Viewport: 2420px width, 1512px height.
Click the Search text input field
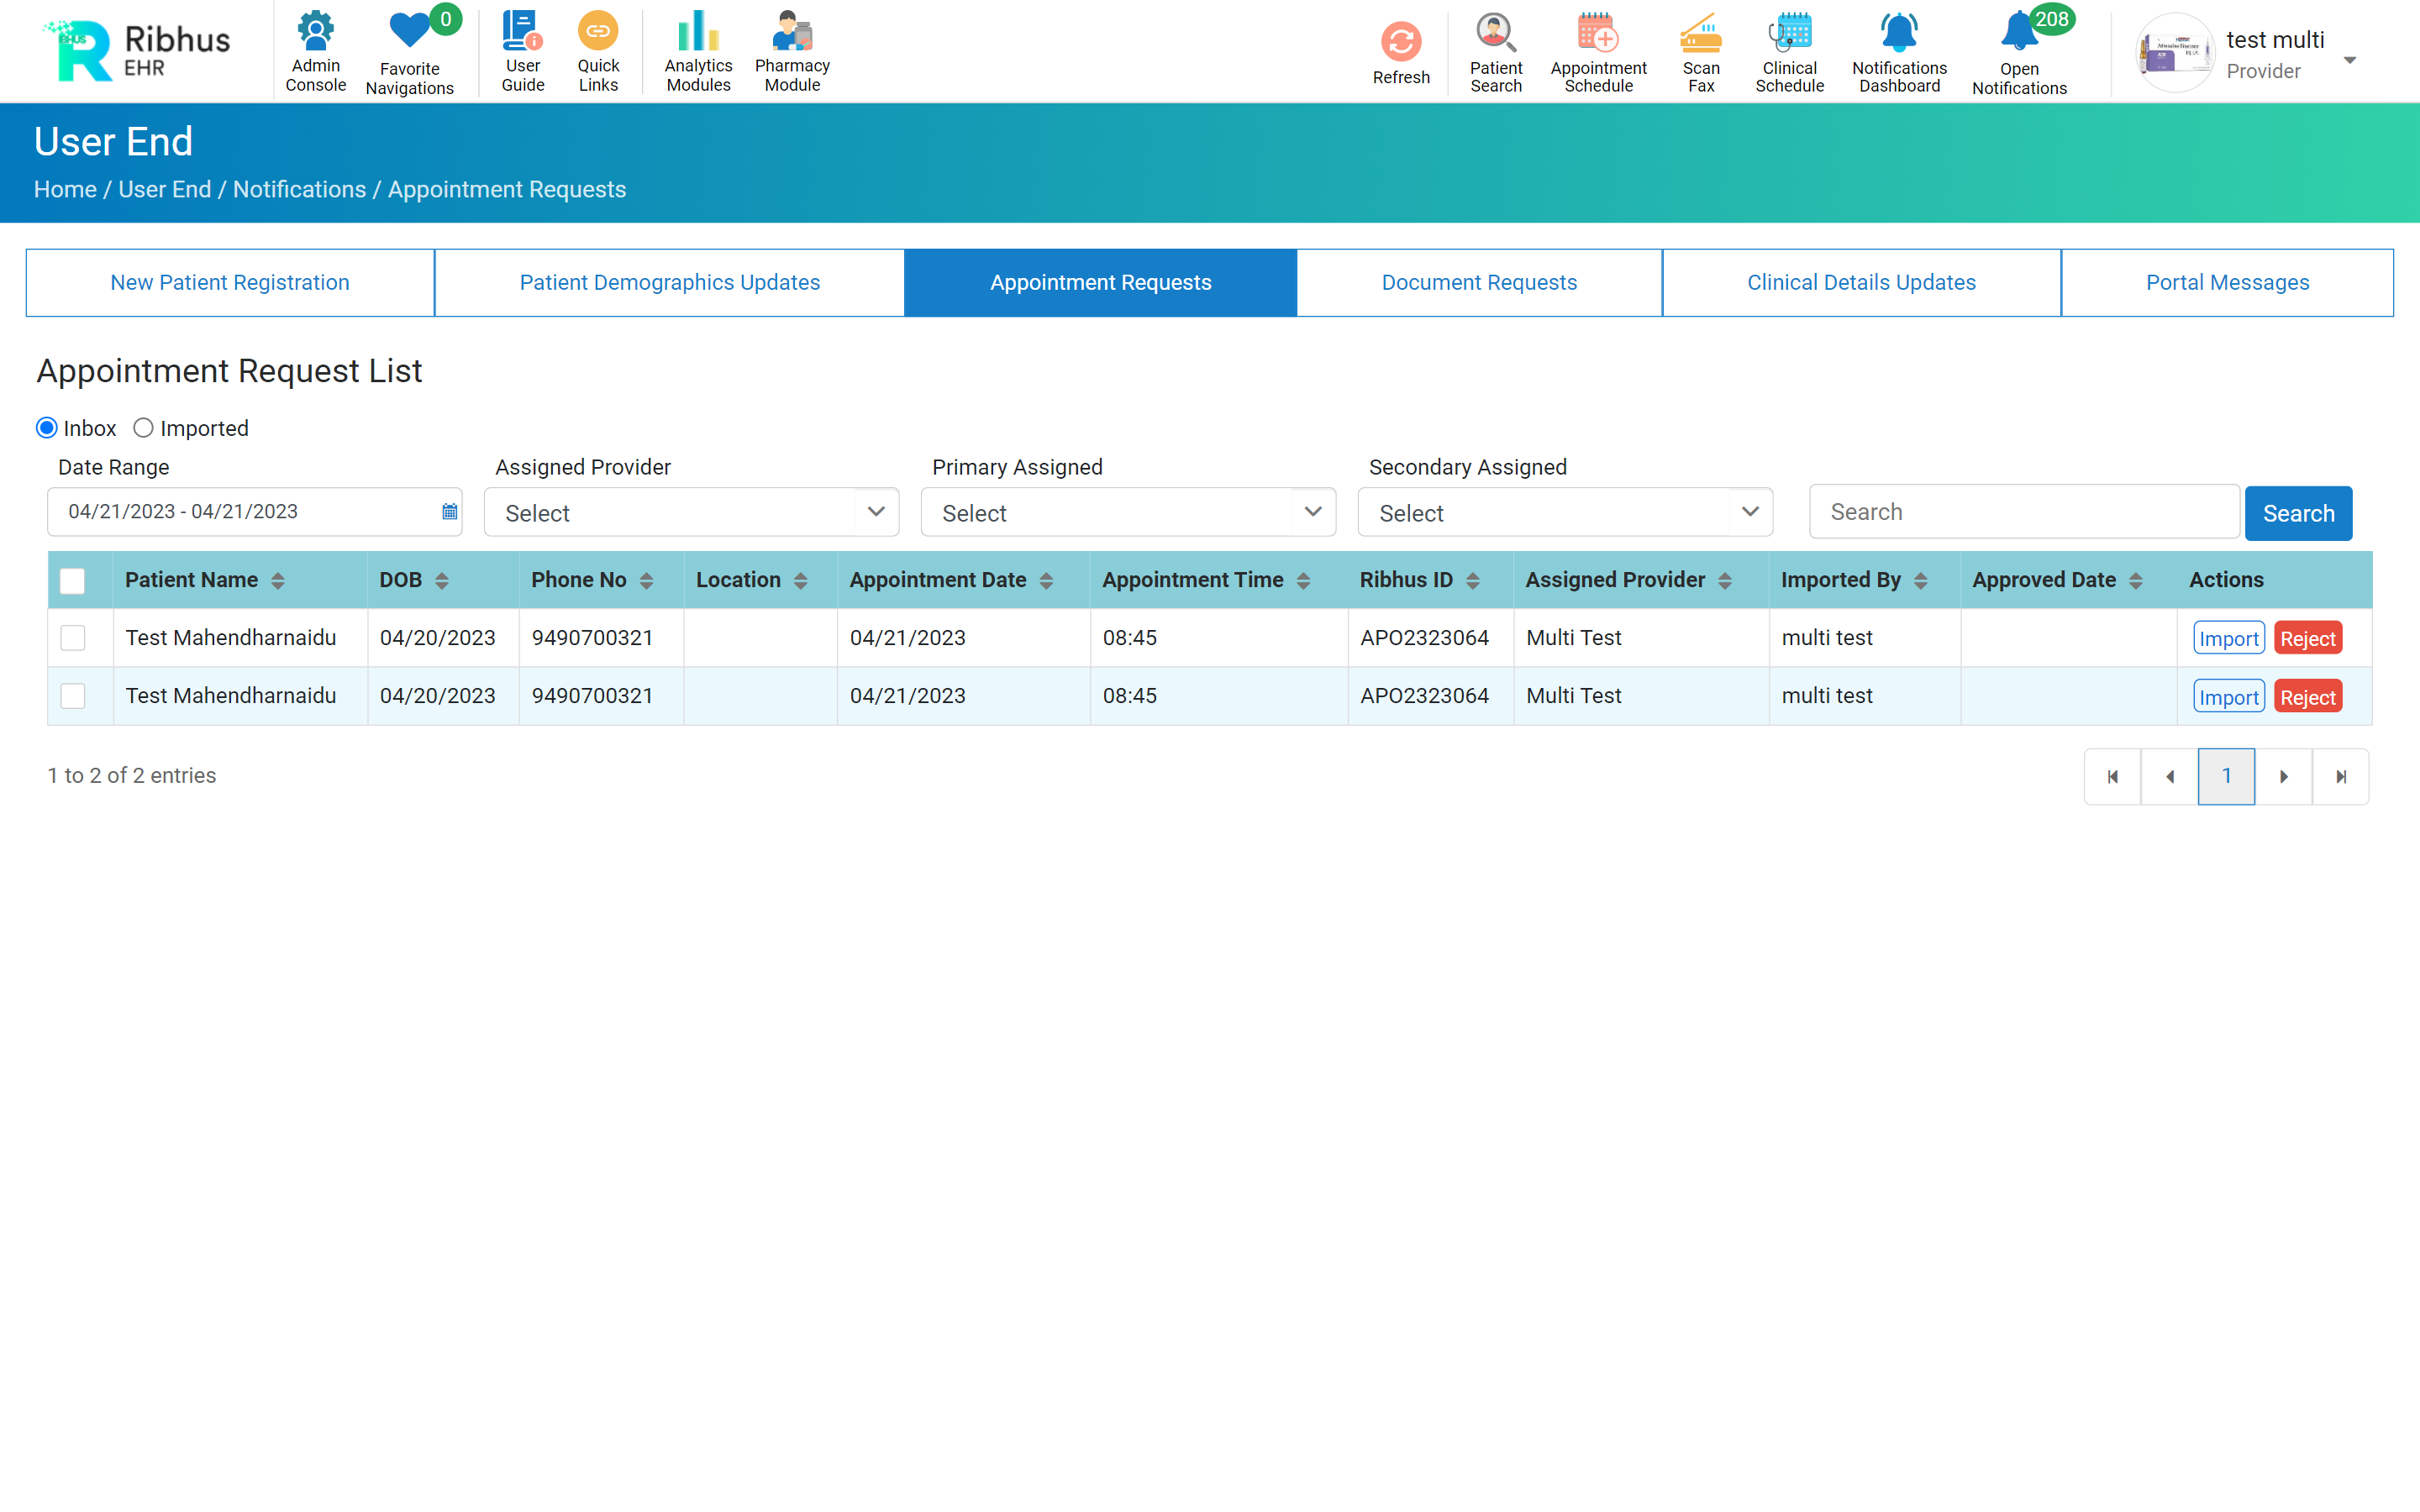tap(2023, 512)
